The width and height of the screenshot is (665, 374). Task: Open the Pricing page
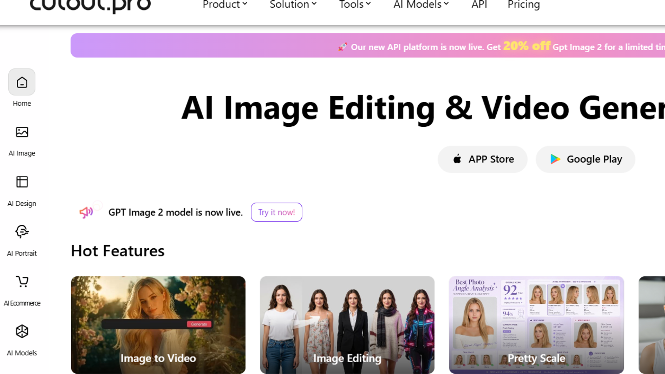click(524, 5)
